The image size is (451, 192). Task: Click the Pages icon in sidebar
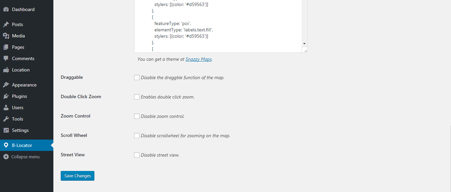pos(6,47)
